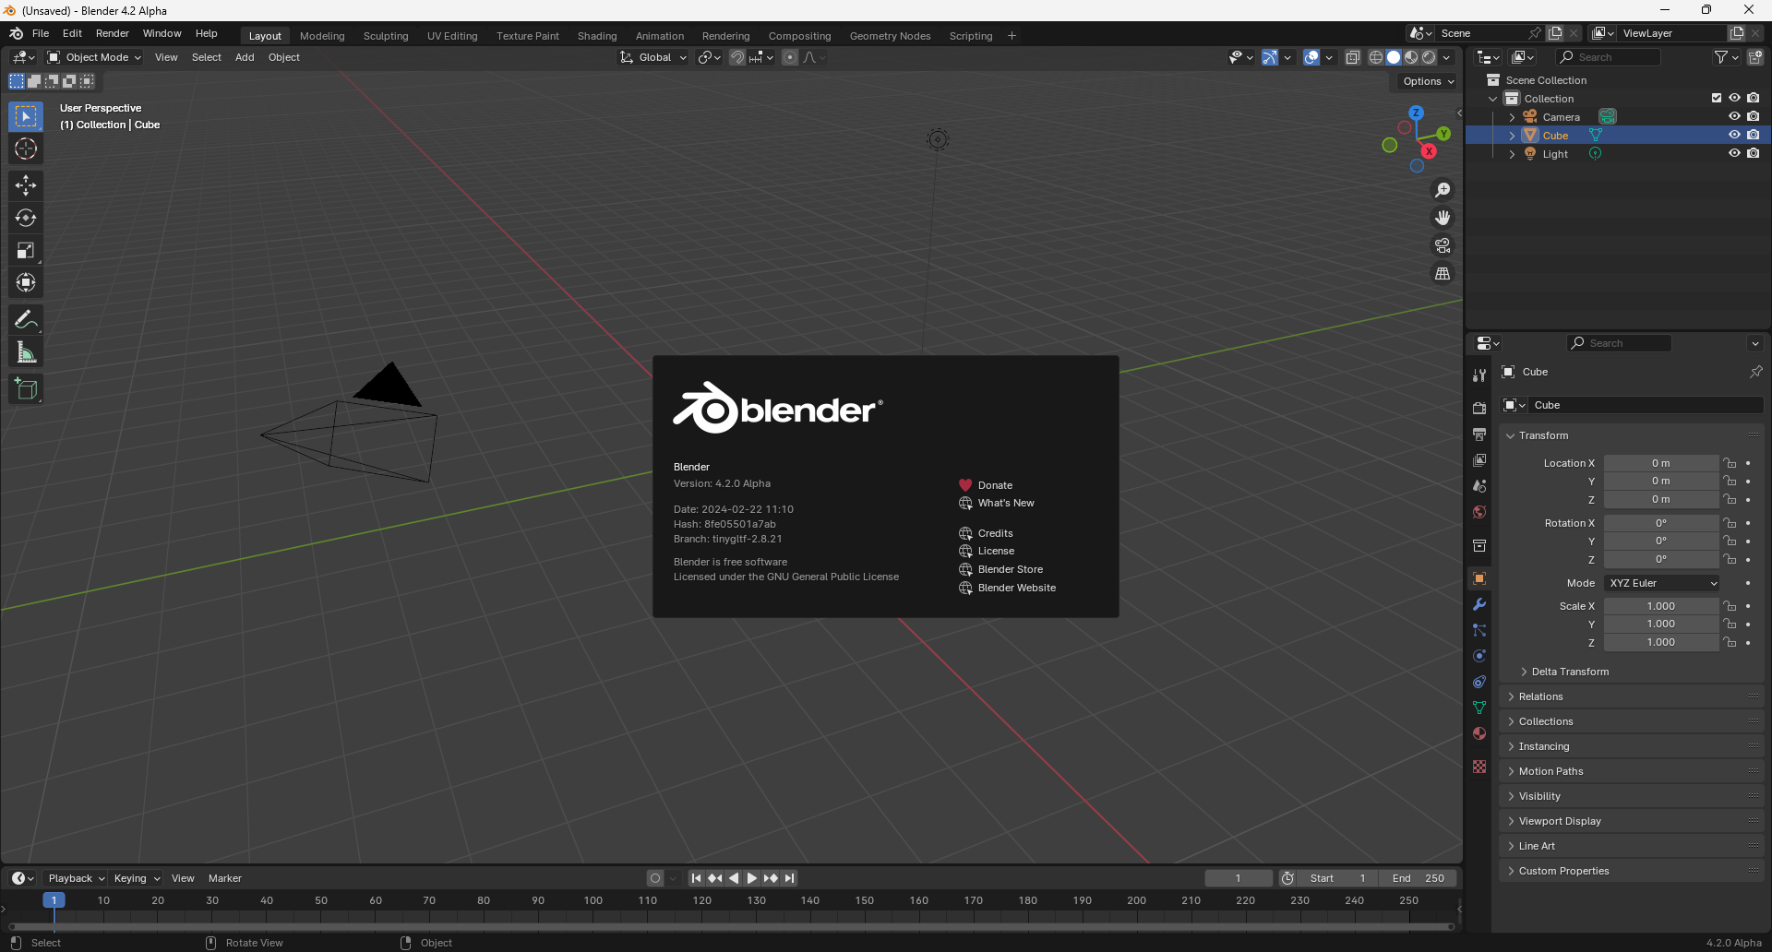Viewport: 1772px width, 952px height.
Task: Hide the Cube in viewport
Action: [1734, 135]
